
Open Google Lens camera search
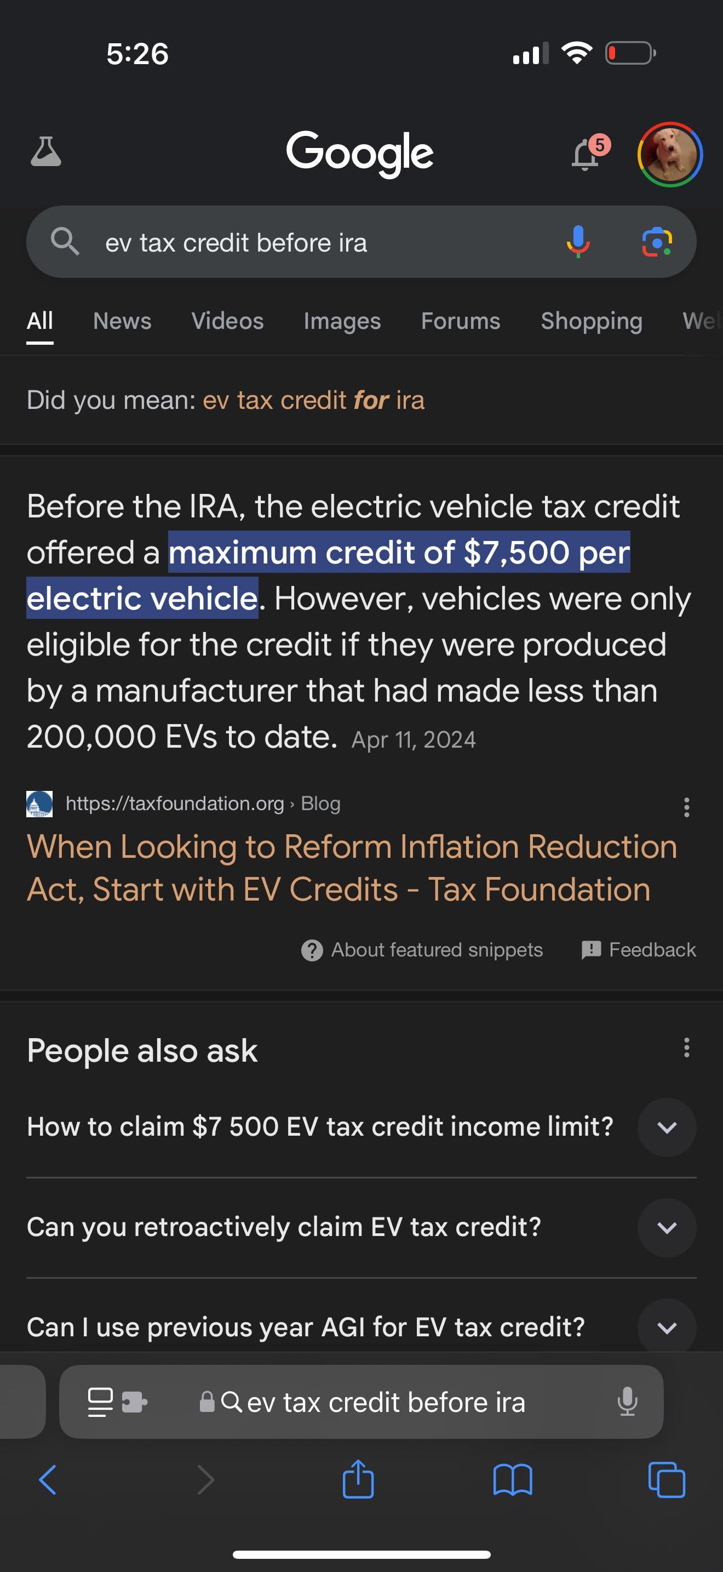click(x=657, y=242)
